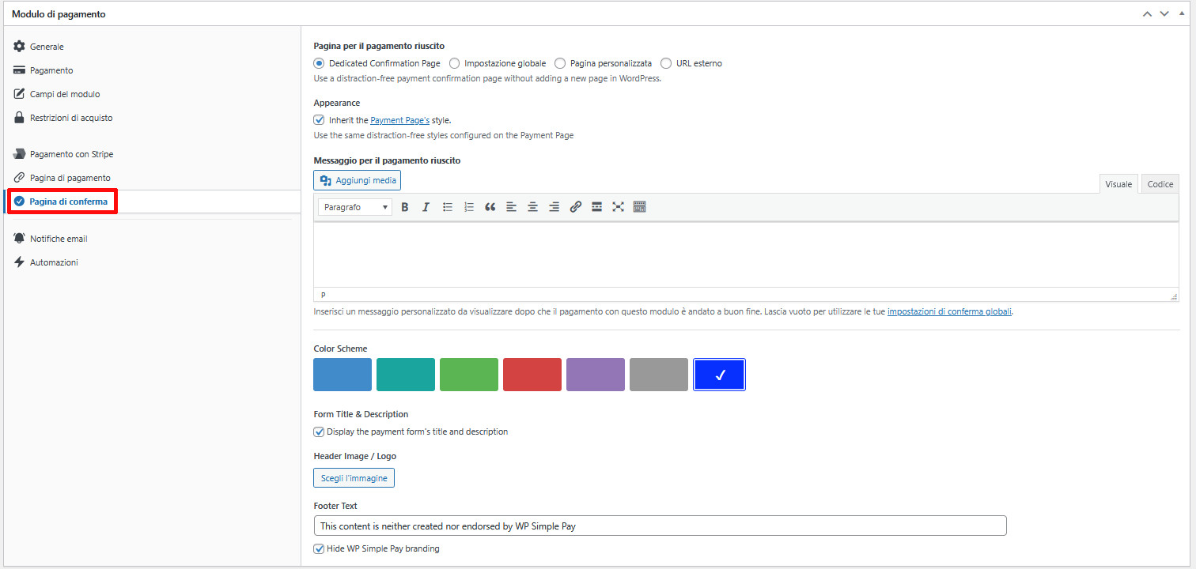Apply blockquote formatting
1196x569 pixels.
490,206
